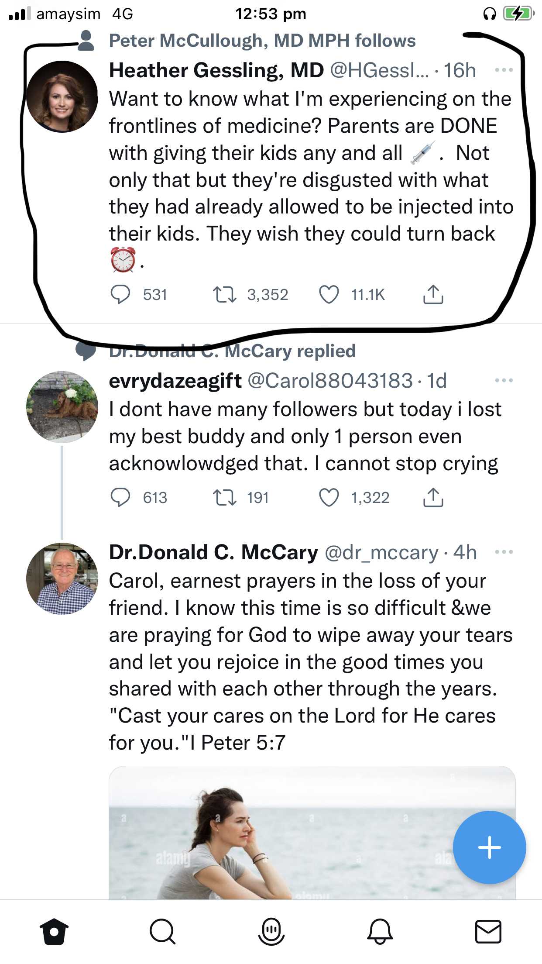Compose a new tweet with plus button
Viewport: 542px width, 964px height.
coord(489,847)
